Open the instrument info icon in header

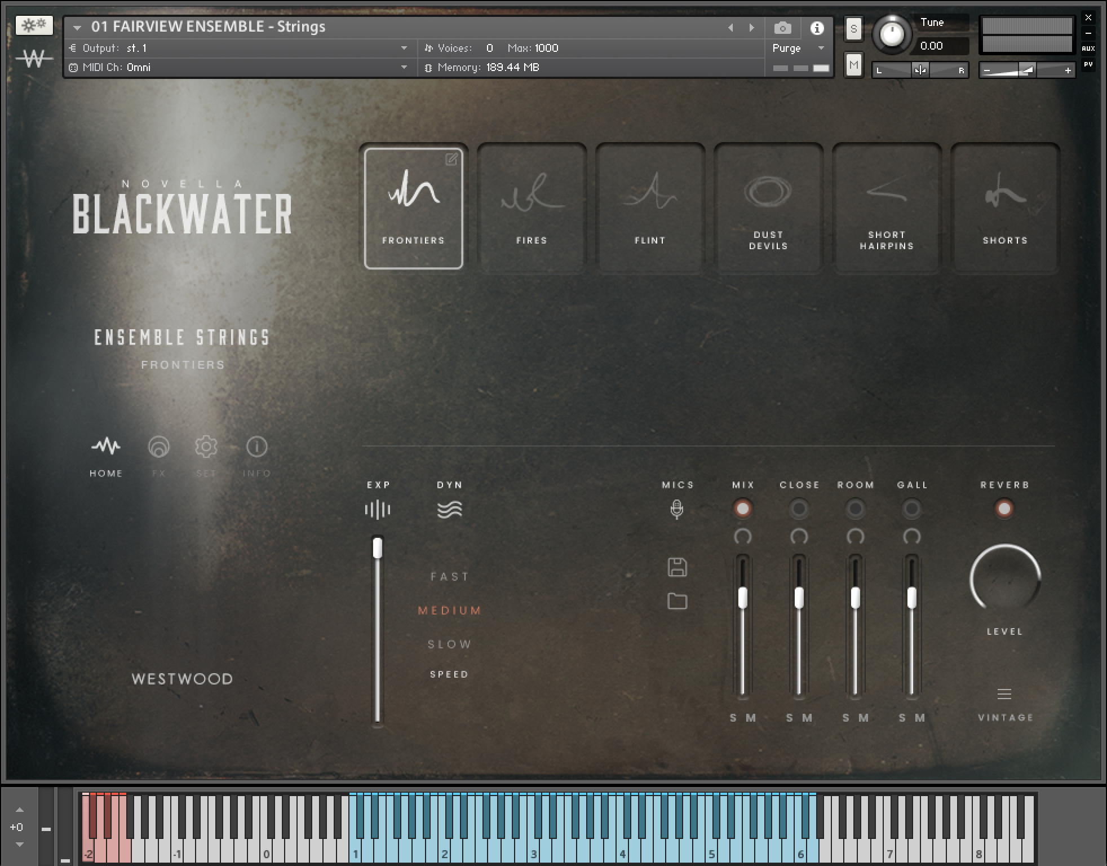817,28
